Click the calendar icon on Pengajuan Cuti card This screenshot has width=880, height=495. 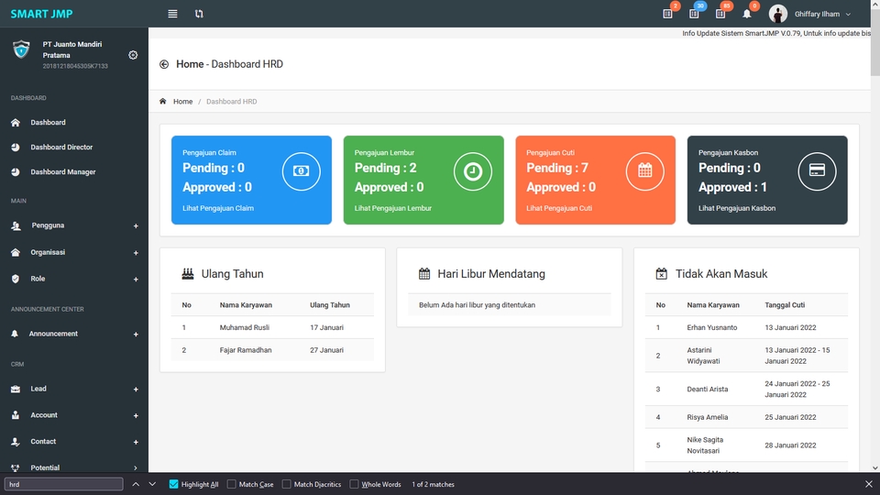coord(644,171)
